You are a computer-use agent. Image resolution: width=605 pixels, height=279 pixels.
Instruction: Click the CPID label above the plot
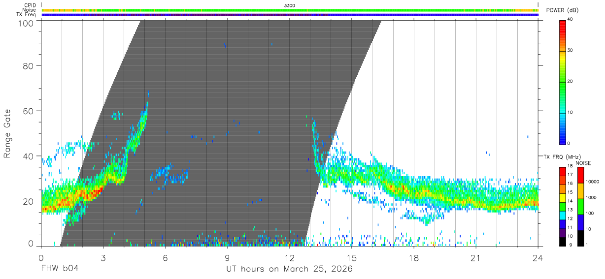31,5
